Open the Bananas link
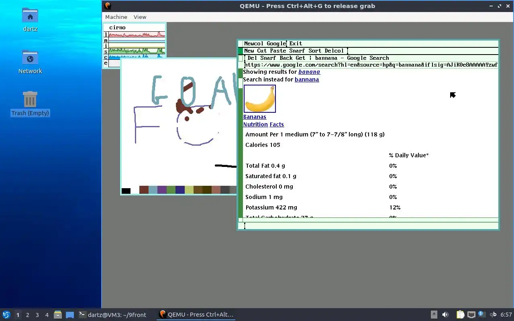The height and width of the screenshot is (321, 514). [x=255, y=117]
